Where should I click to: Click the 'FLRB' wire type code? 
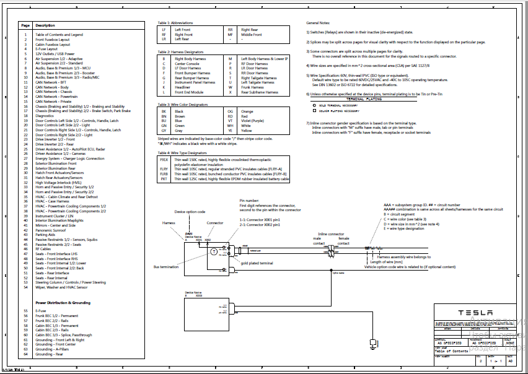(x=164, y=174)
